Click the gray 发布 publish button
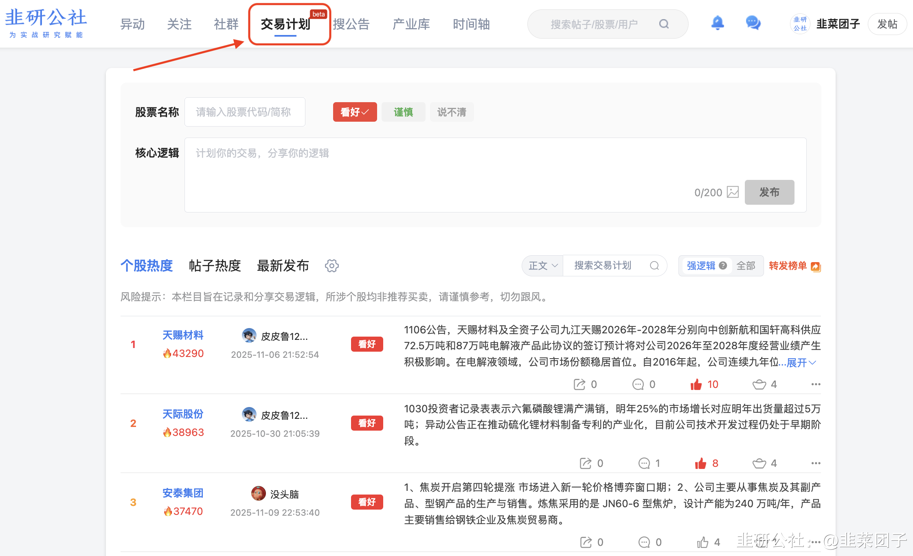The width and height of the screenshot is (913, 556). pos(769,192)
